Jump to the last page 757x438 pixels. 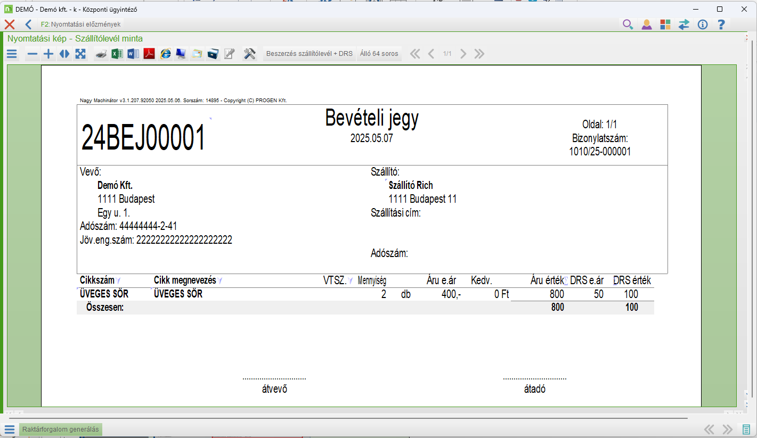[x=479, y=54]
